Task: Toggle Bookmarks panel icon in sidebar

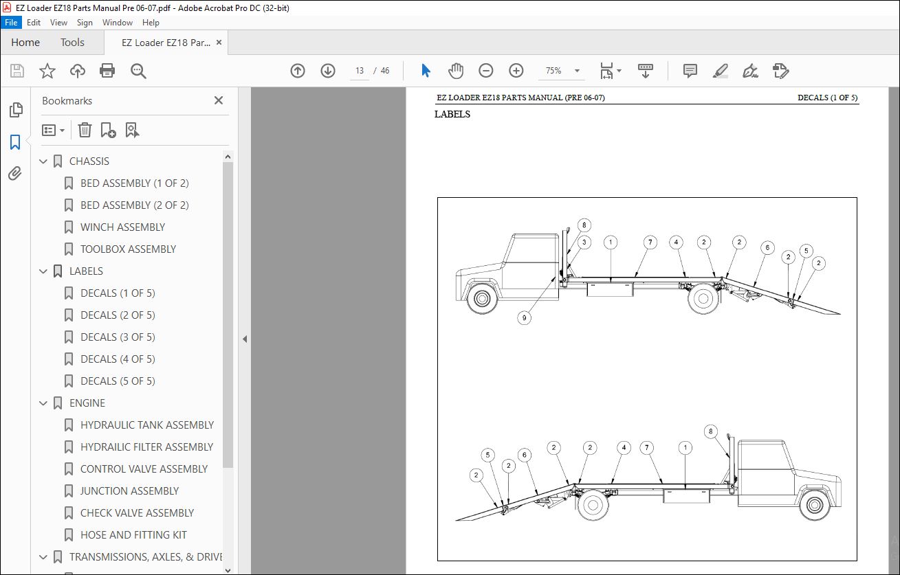Action: point(15,142)
